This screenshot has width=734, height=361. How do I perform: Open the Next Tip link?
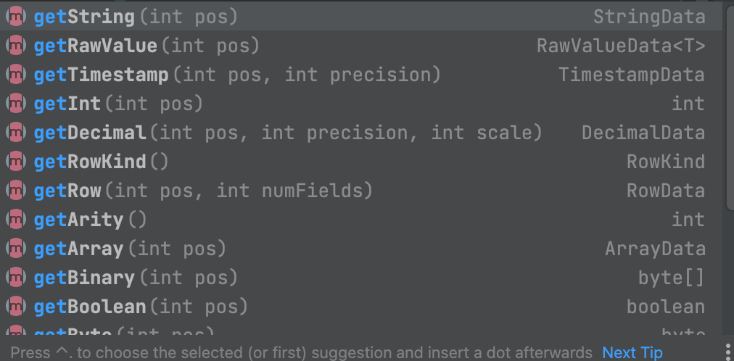(x=632, y=352)
